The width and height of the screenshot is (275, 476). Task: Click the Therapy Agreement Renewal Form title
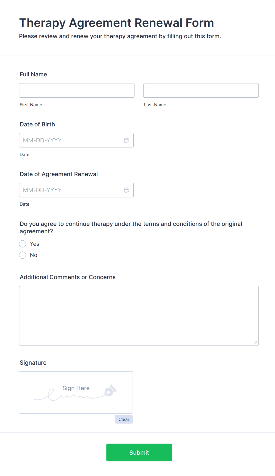[x=117, y=23]
